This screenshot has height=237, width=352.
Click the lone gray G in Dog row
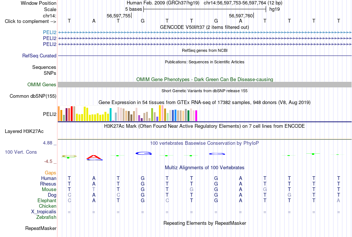[289, 195]
